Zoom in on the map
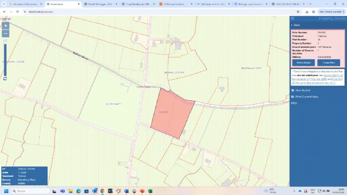This screenshot has height=195, width=347. tap(6, 26)
